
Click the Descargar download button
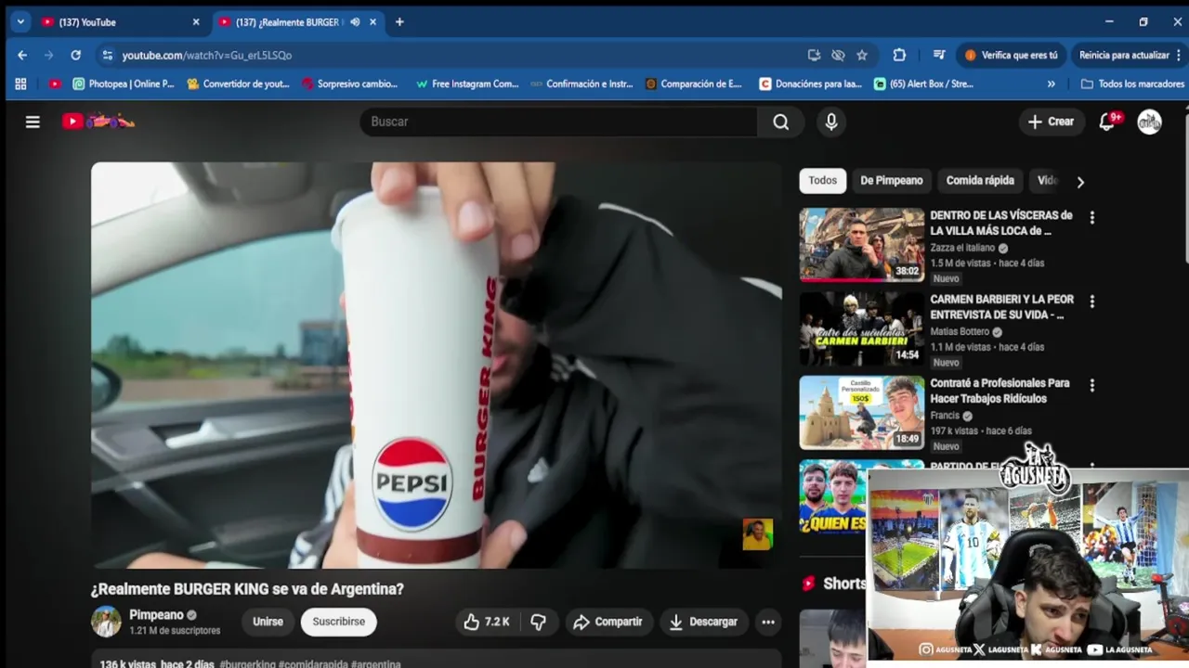703,622
